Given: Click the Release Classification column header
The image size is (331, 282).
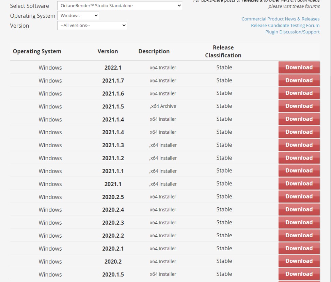Looking at the screenshot, I should point(223,51).
